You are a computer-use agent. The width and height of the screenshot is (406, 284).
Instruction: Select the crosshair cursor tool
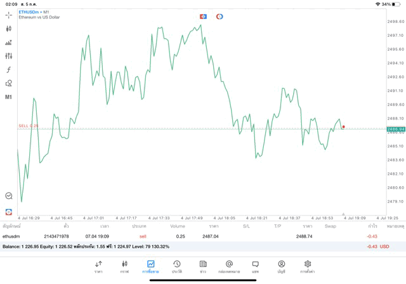[9, 15]
